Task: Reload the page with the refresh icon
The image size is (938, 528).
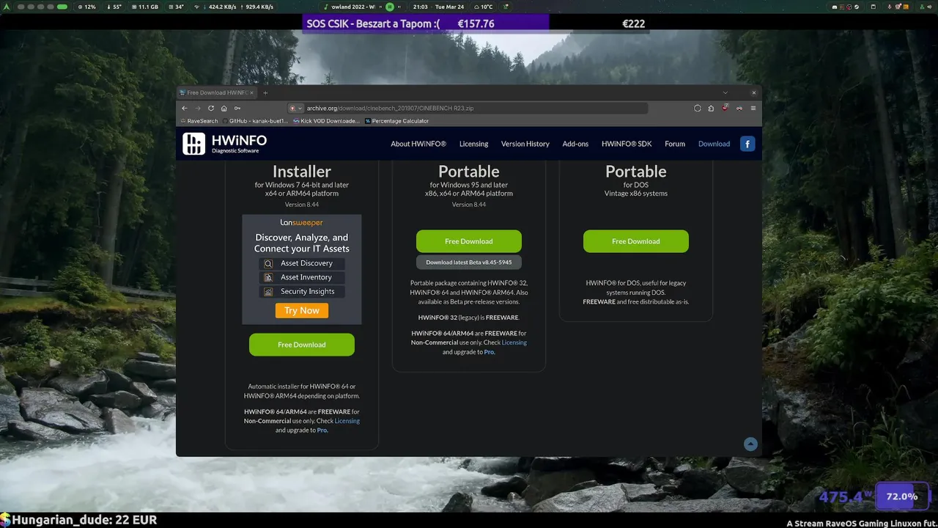Action: coord(211,108)
